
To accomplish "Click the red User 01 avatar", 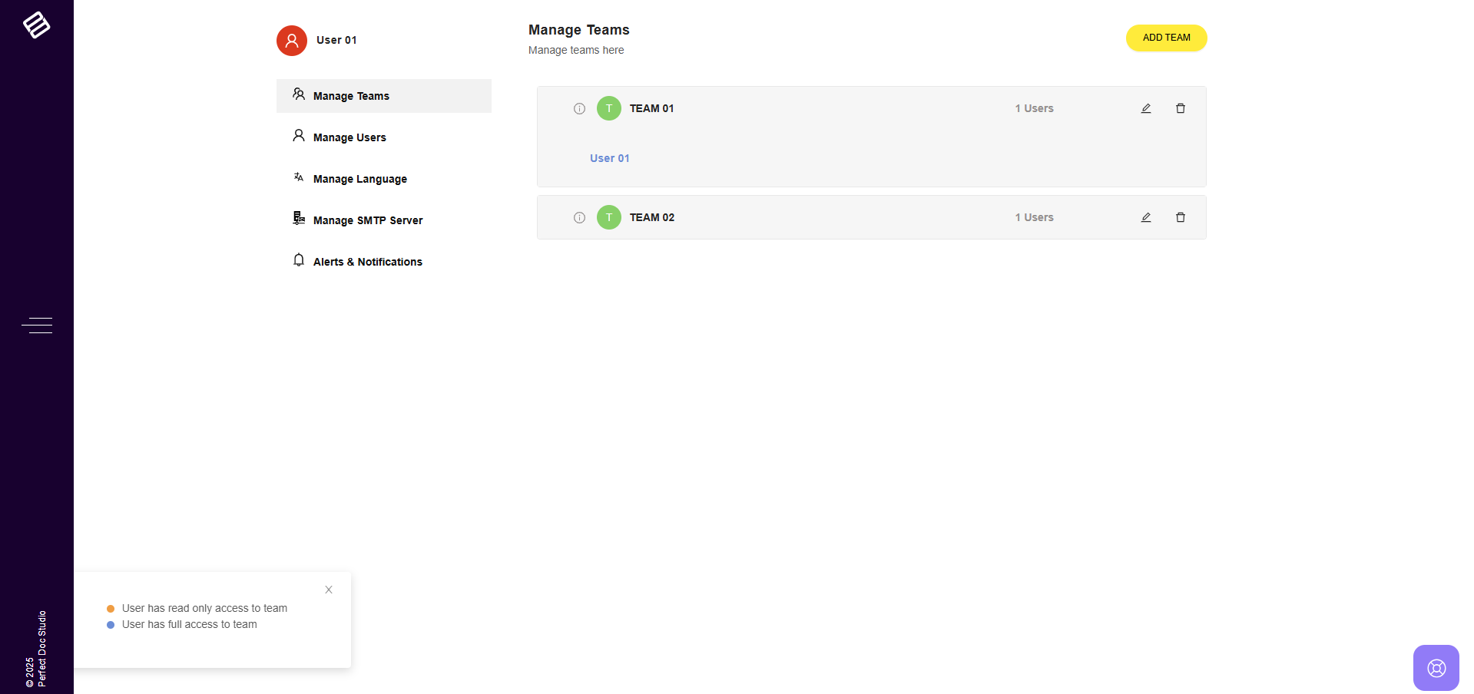I will click(x=292, y=41).
